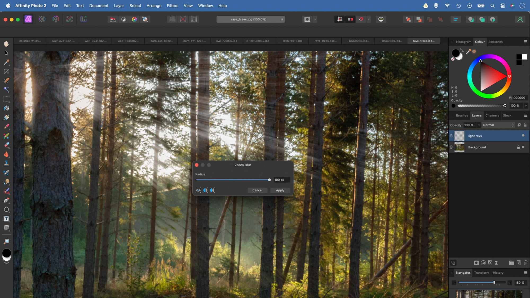Viewport: 530px width, 298px height.
Task: Enable split view preview in Zoom Blur
Action: coord(205,190)
